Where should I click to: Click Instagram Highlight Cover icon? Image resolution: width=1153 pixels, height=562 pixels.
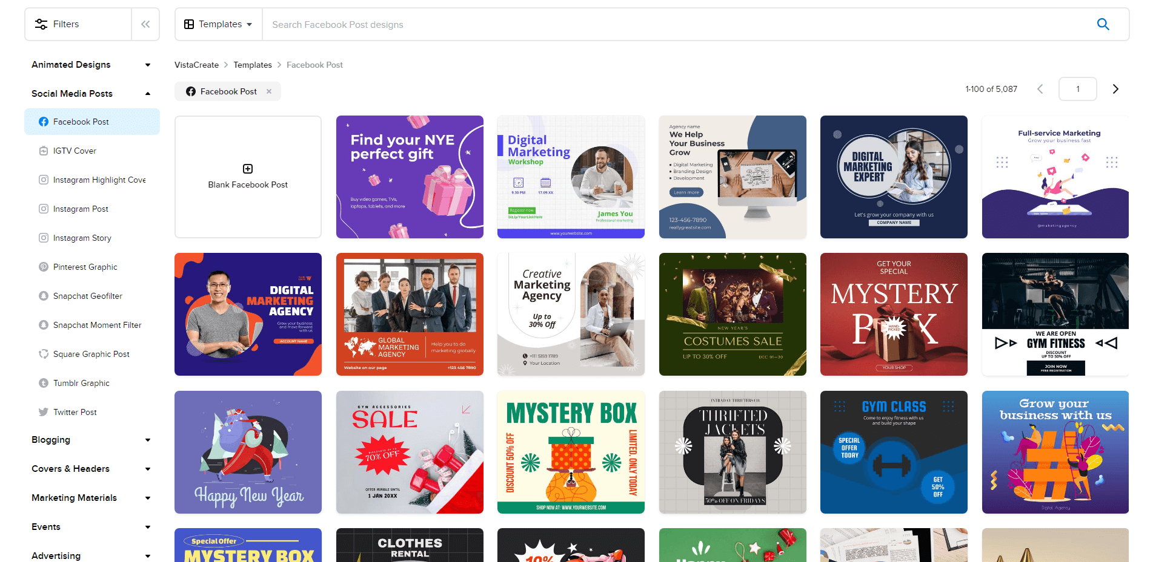44,180
